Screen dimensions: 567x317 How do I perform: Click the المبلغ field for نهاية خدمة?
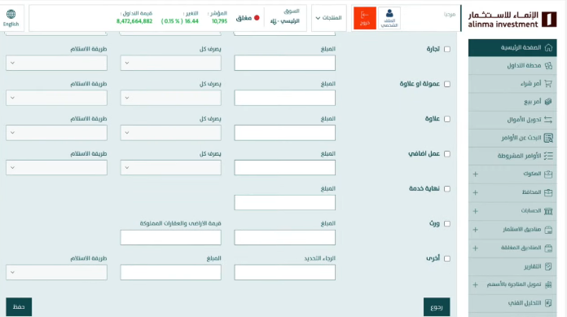coord(284,203)
